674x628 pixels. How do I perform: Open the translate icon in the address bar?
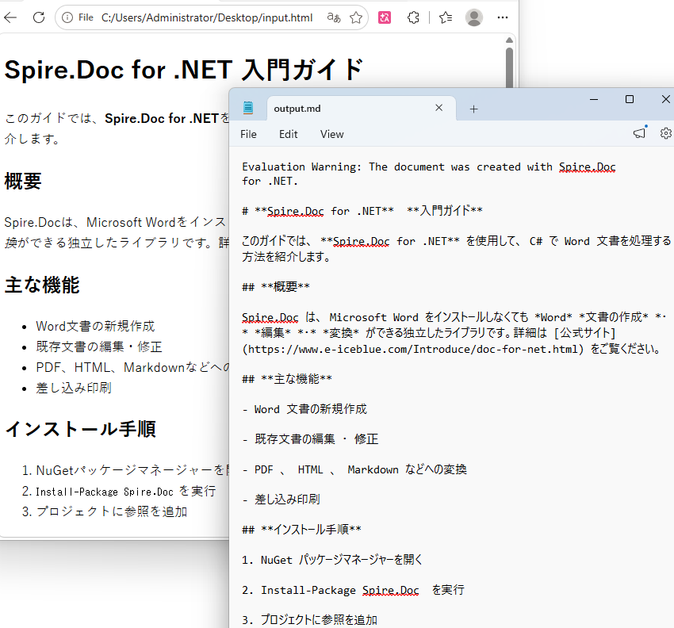pyautogui.click(x=334, y=17)
